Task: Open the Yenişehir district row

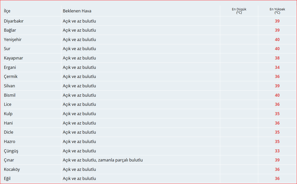Action: (13, 40)
